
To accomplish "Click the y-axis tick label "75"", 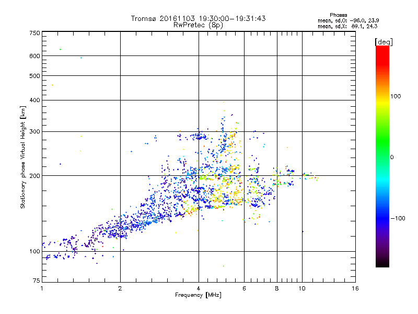I will (37, 281).
